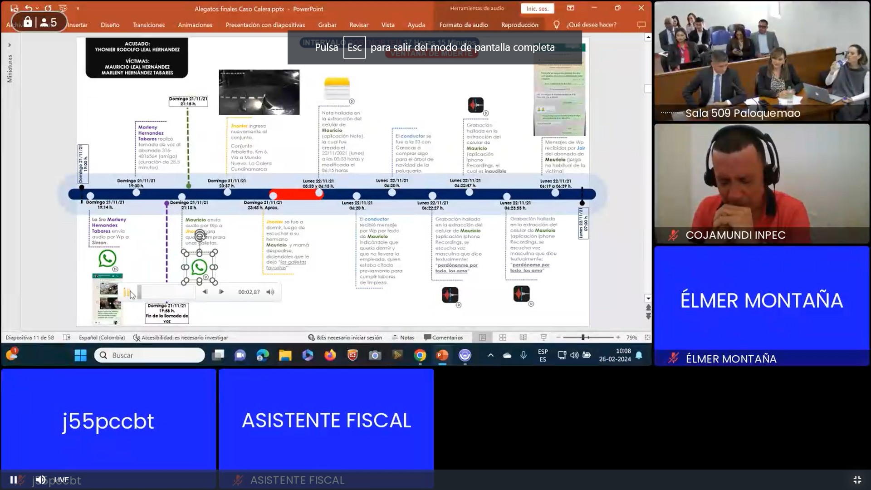Save the presentation from Quick Access toolbar
Viewport: 871px width, 490px height.
point(14,8)
